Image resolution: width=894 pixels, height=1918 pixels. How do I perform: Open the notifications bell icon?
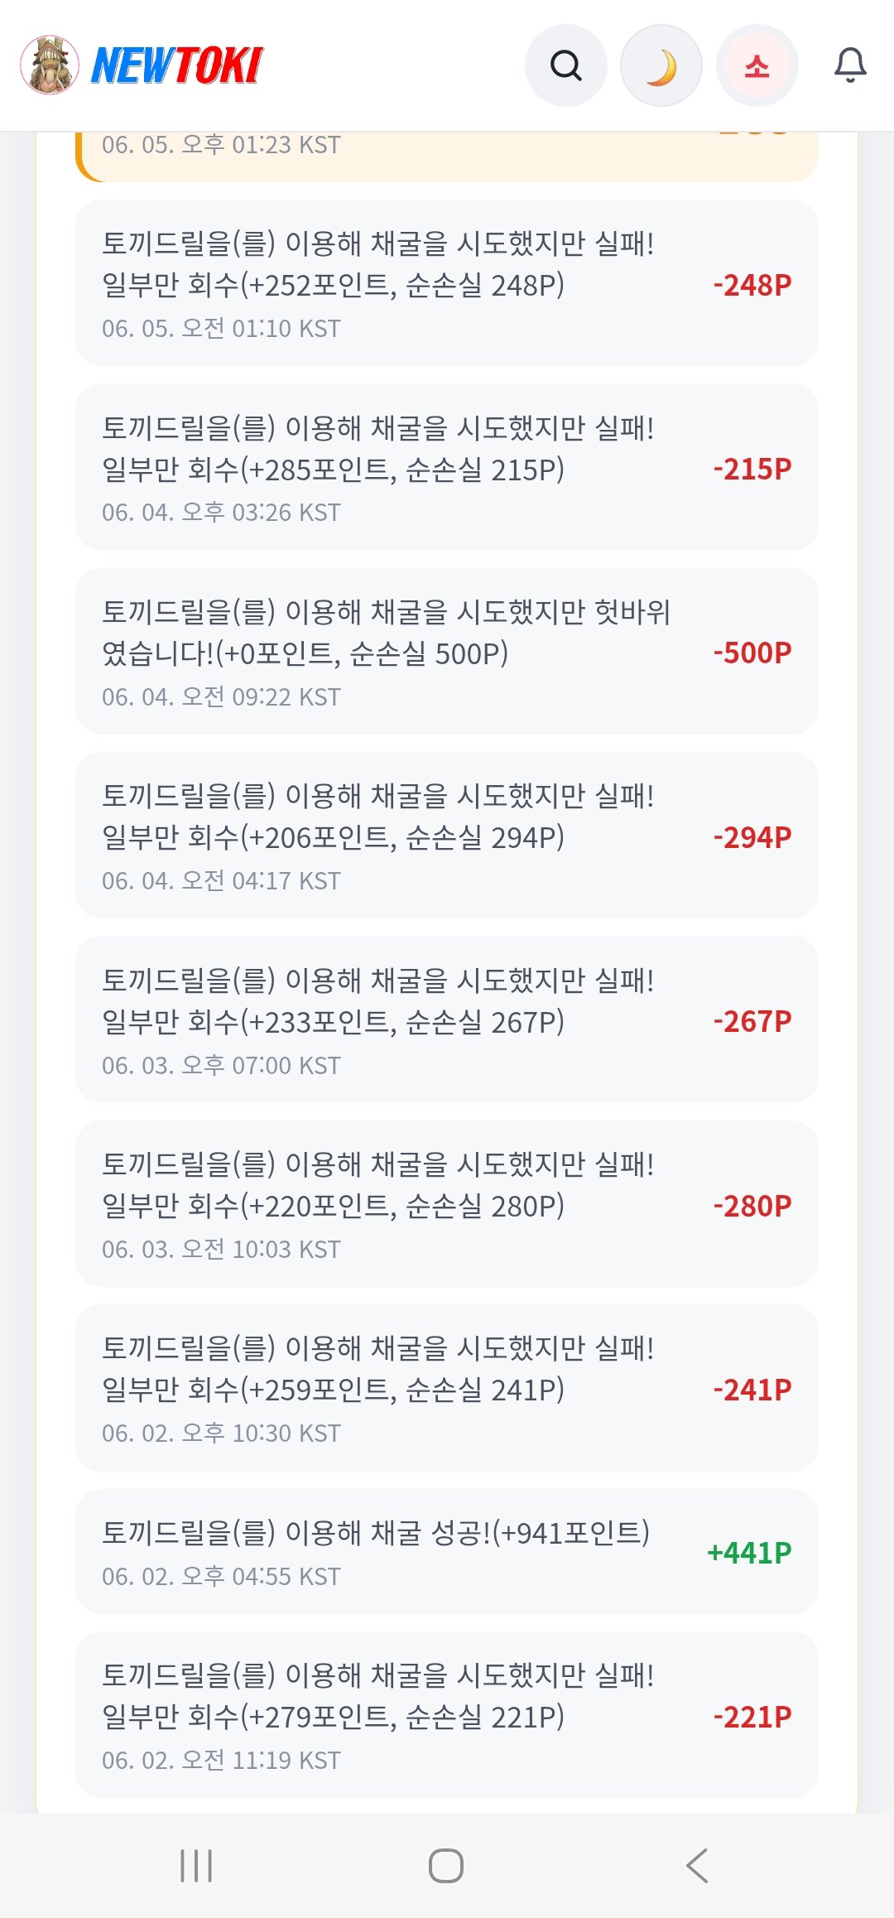850,65
